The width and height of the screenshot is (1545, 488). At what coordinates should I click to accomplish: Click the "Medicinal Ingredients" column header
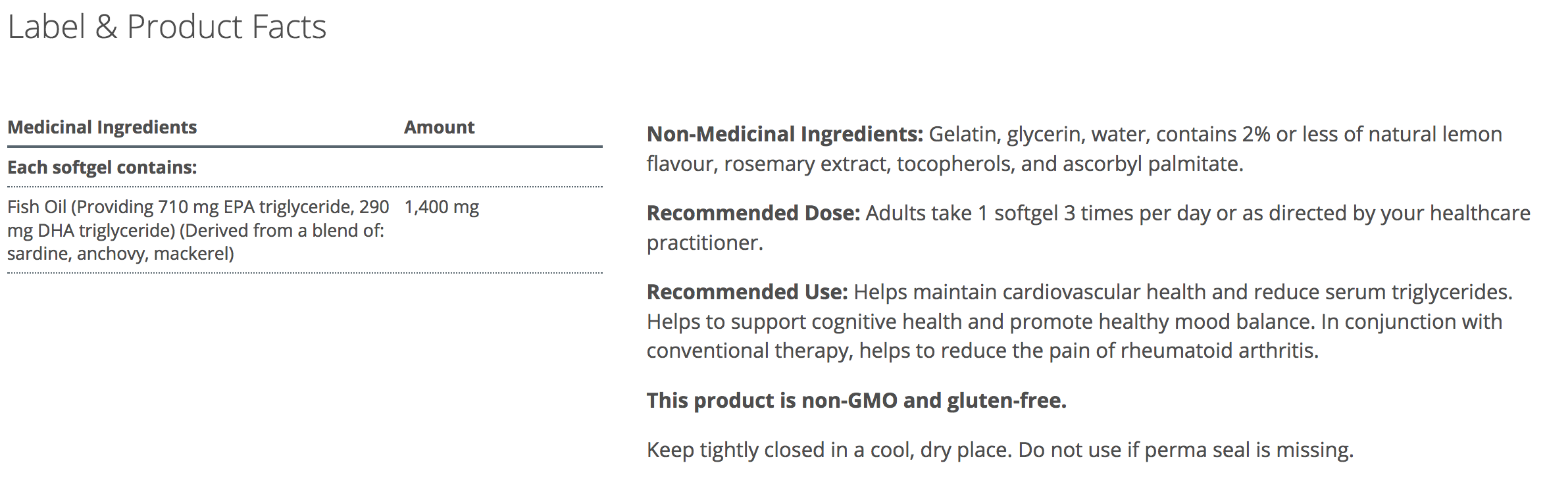pyautogui.click(x=102, y=127)
